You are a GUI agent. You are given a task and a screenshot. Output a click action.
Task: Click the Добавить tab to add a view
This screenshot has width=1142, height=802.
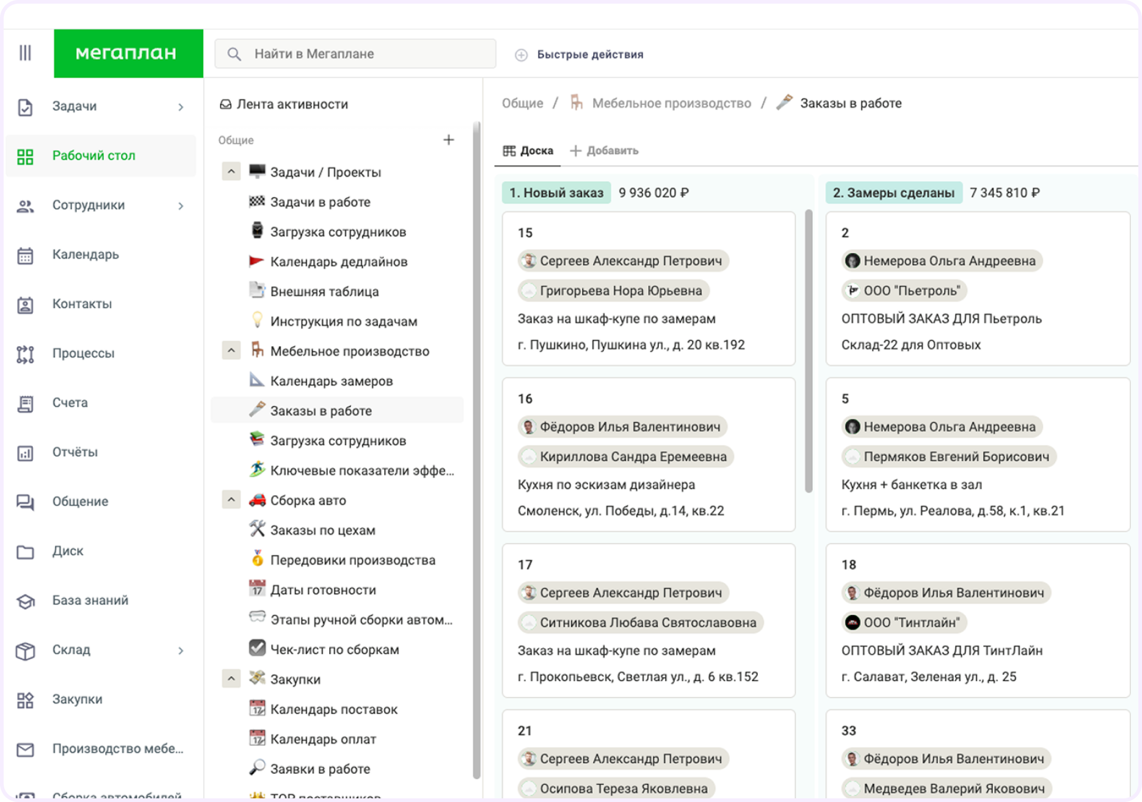point(604,150)
